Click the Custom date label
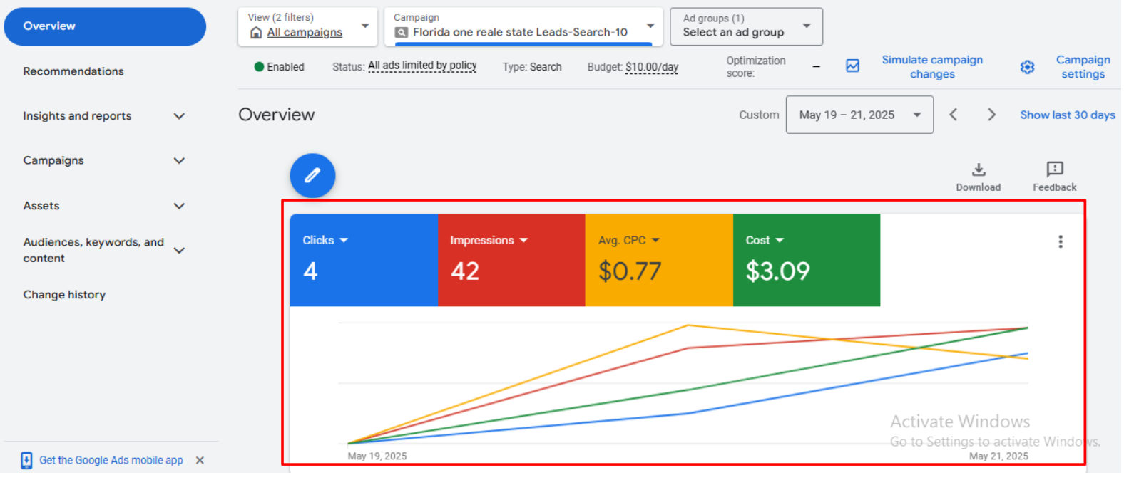 coord(759,115)
